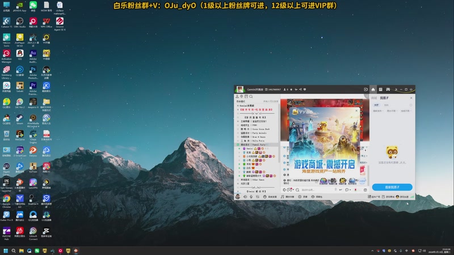Favorite the YY channel with star icon
The width and height of the screenshot is (454, 255).
coord(291,90)
